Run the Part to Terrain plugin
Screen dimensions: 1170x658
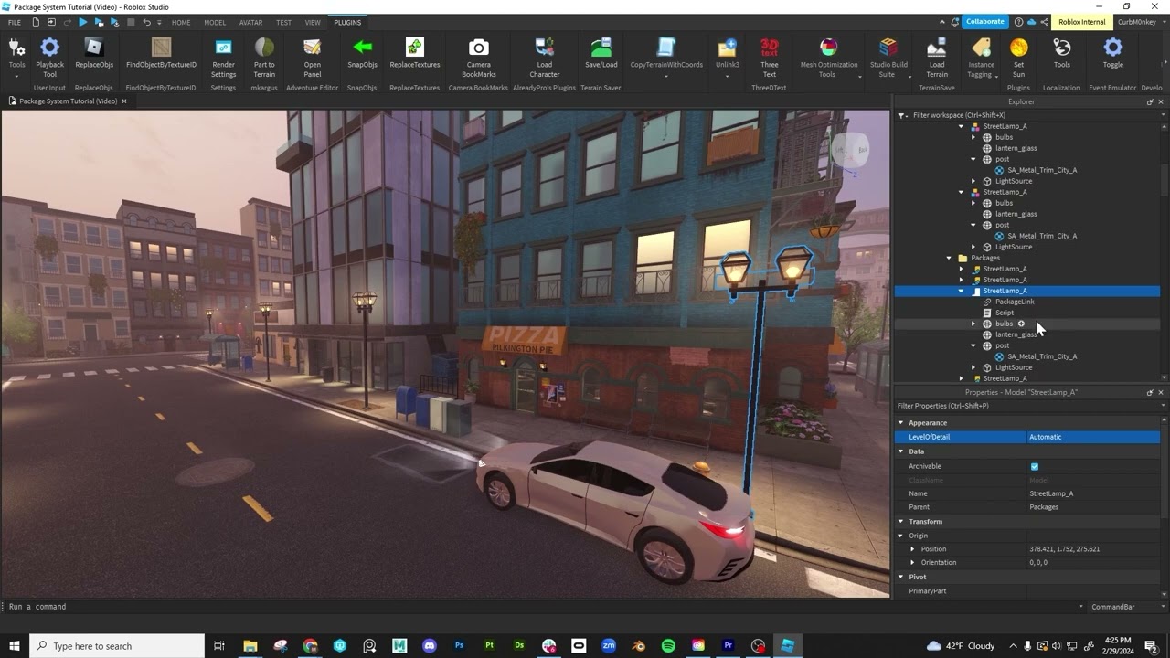coord(264,56)
